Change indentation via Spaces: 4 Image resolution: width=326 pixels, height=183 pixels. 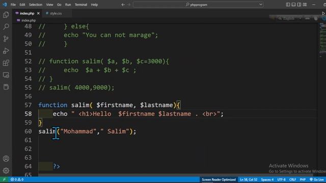[x=267, y=179]
